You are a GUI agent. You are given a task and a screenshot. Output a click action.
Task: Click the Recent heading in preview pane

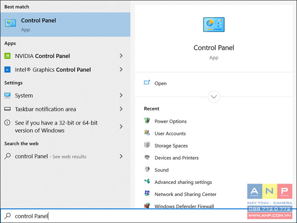pyautogui.click(x=151, y=109)
